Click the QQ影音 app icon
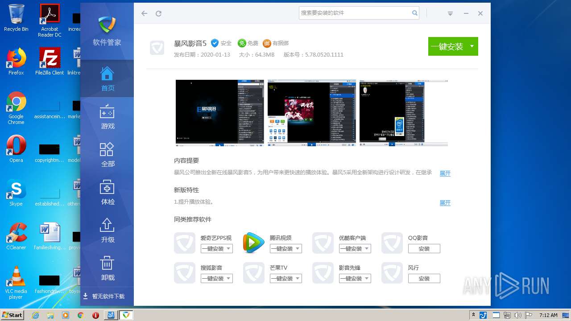The width and height of the screenshot is (571, 321). (392, 243)
